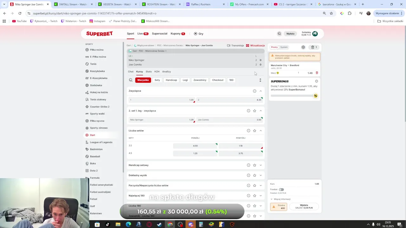Viewport: 406px width, 228px height.
Task: Pick Niko Springer odds 1.20
Action: [x=162, y=100]
